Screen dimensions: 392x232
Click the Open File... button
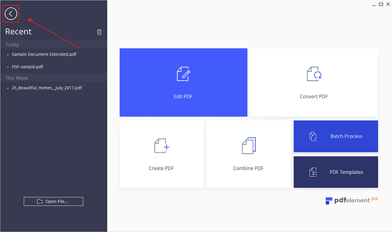tap(53, 201)
